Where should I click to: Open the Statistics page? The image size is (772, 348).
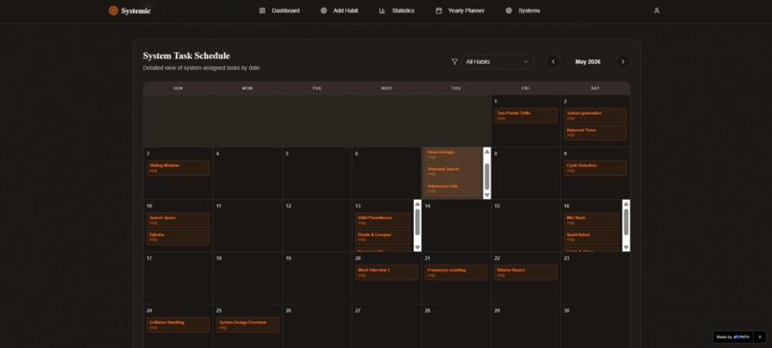[x=397, y=11]
